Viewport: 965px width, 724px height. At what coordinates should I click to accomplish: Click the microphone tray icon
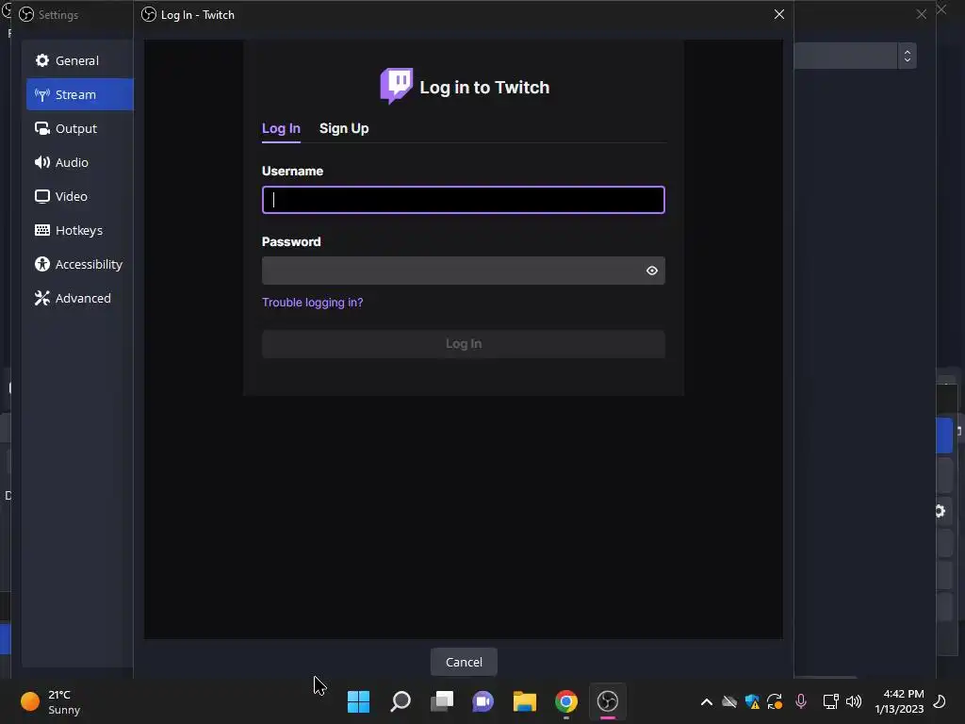pos(801,701)
